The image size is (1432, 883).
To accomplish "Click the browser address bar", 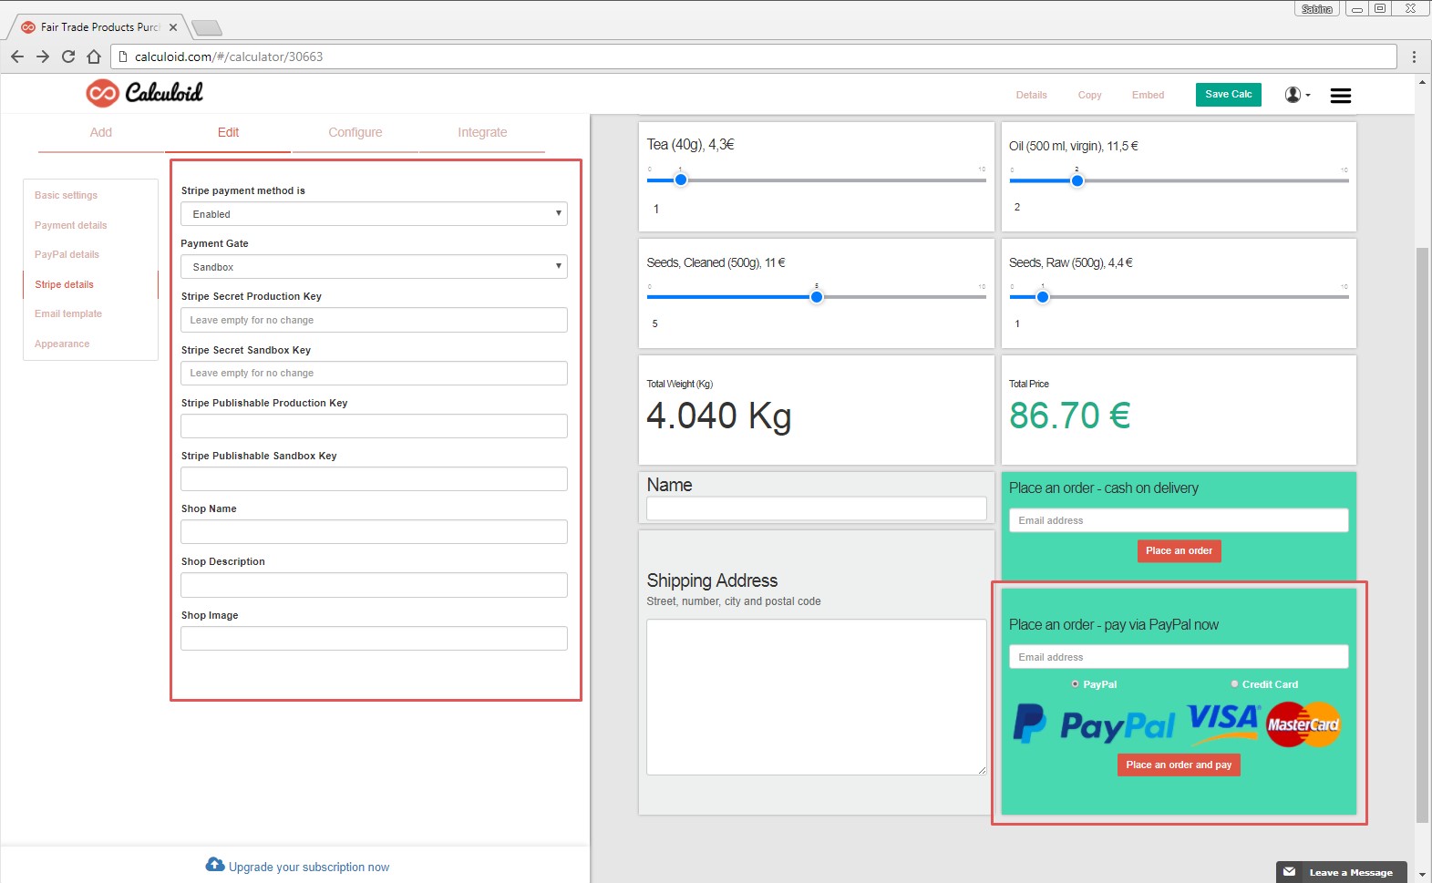I will tap(754, 56).
